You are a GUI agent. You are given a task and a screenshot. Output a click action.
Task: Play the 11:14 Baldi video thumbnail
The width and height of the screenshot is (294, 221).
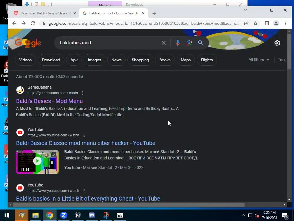point(37,162)
